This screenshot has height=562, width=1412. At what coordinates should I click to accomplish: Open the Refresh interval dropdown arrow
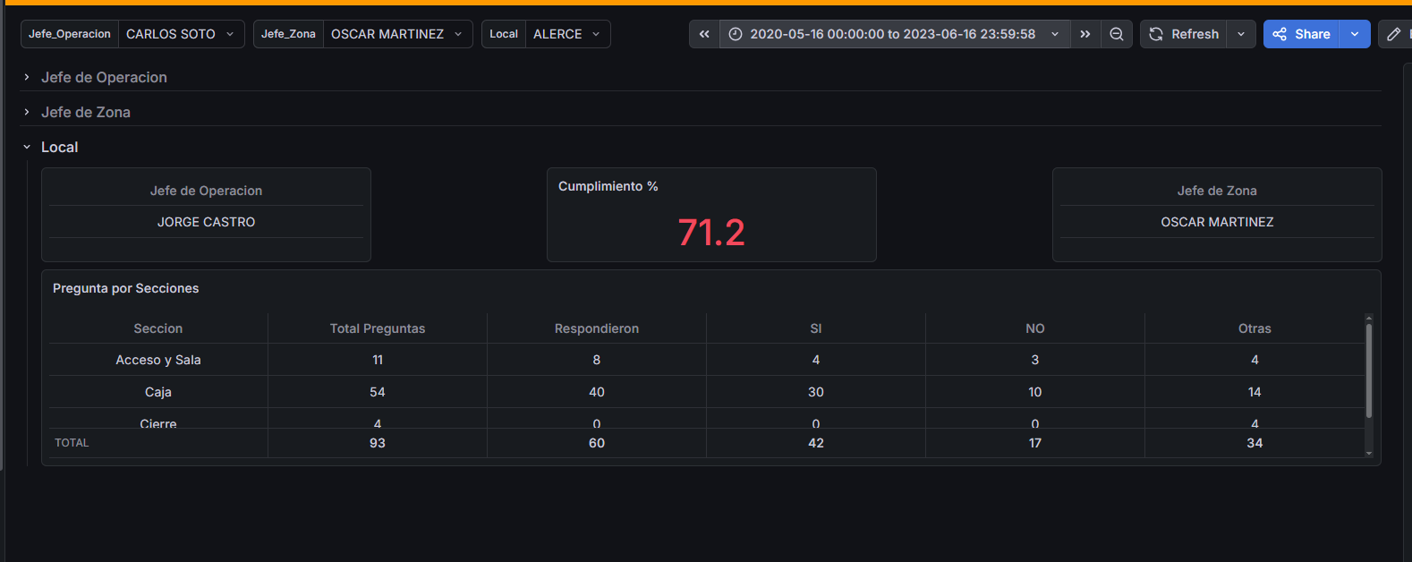1241,34
